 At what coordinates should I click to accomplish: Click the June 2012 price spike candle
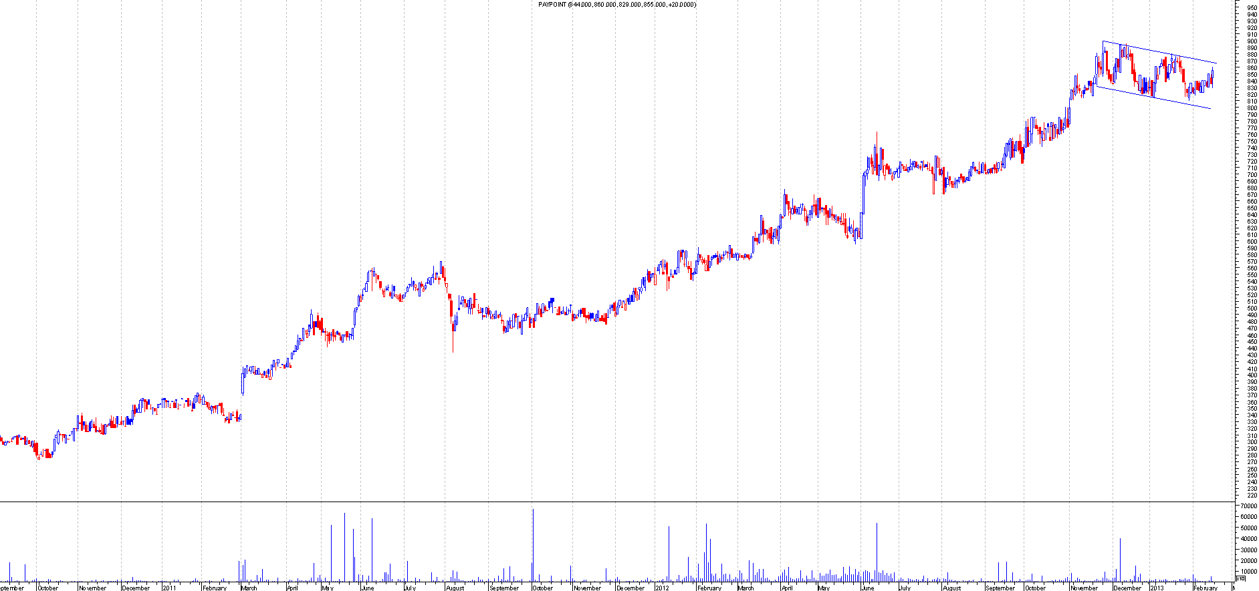(877, 137)
